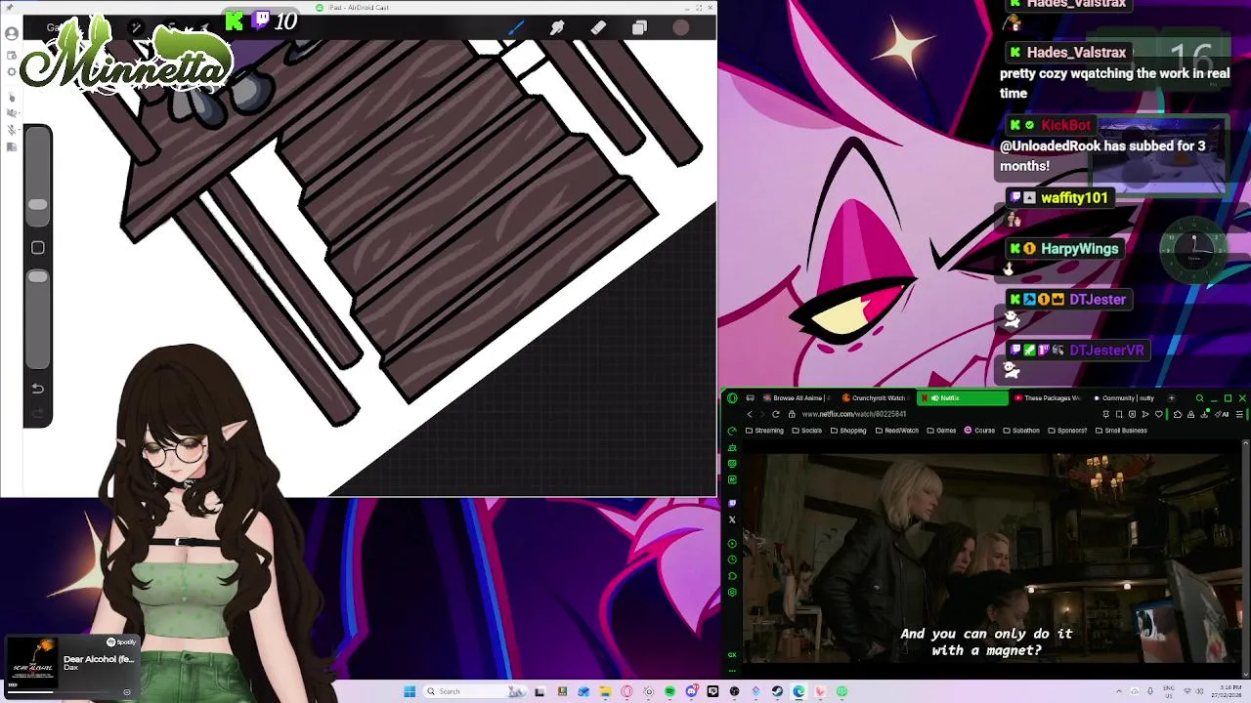This screenshot has height=703, width=1251.
Task: Switch to These Packages YouTube tab
Action: (x=1050, y=398)
